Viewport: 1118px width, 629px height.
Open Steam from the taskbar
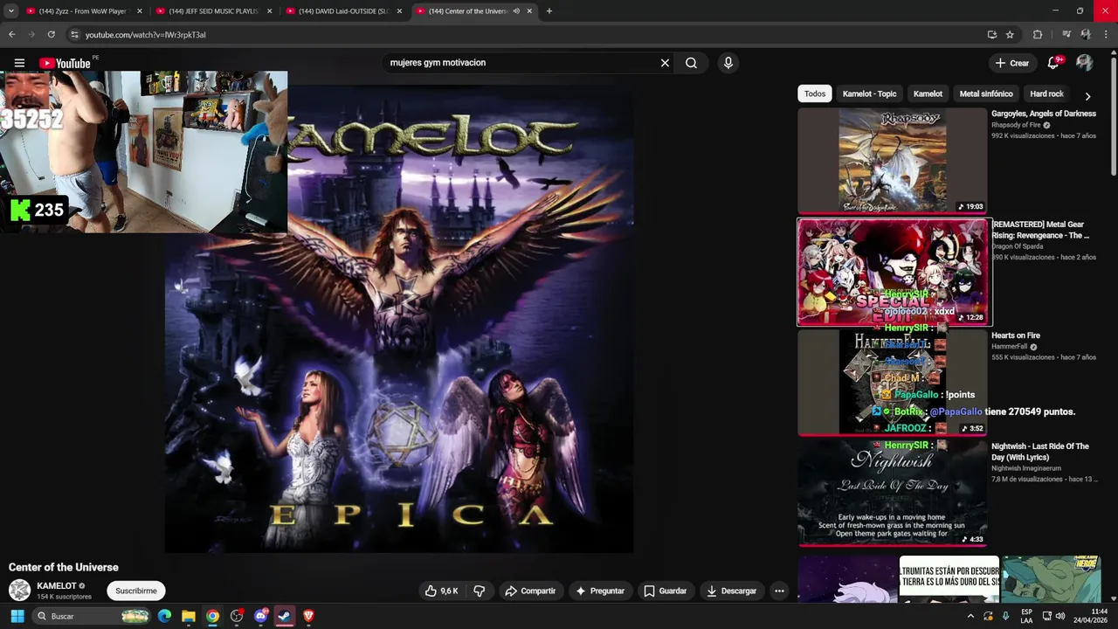284,616
